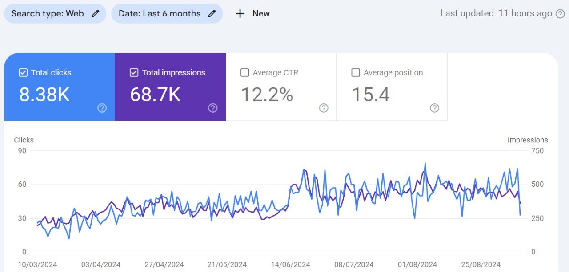Image resolution: width=569 pixels, height=272 pixels.
Task: Enable the Average CTR checkbox
Action: (244, 72)
